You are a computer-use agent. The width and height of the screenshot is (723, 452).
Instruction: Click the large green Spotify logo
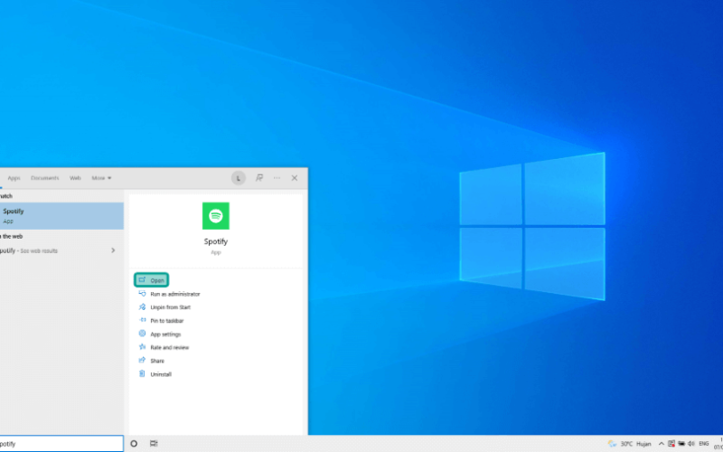pos(216,216)
